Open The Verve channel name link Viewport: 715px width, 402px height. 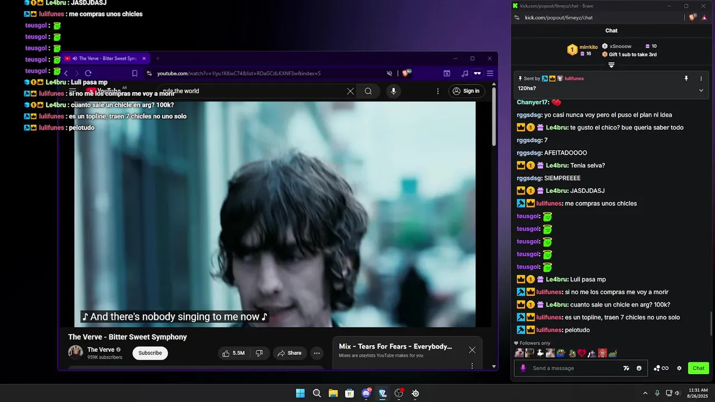101,350
